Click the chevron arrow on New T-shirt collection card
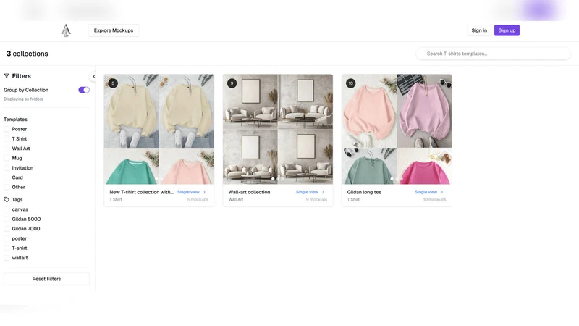The width and height of the screenshot is (579, 326). [x=204, y=192]
